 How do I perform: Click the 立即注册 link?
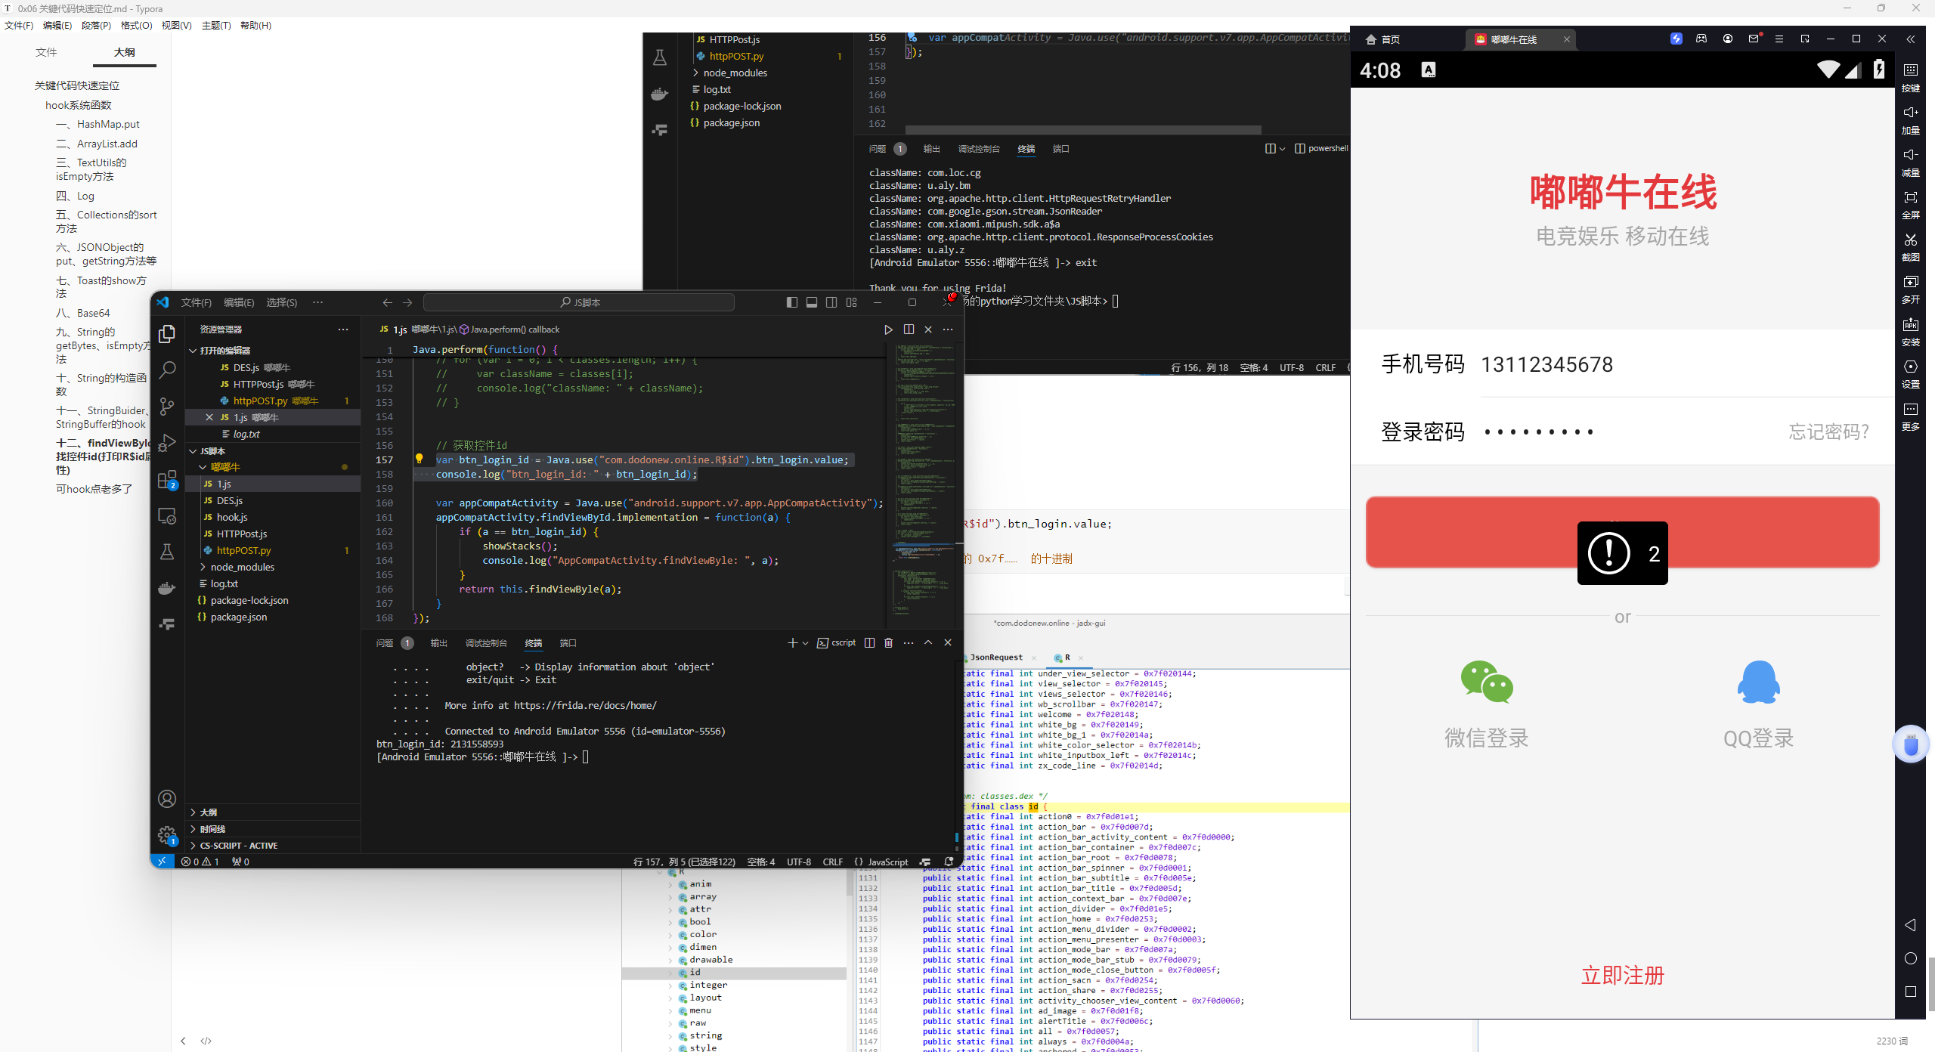tap(1623, 975)
